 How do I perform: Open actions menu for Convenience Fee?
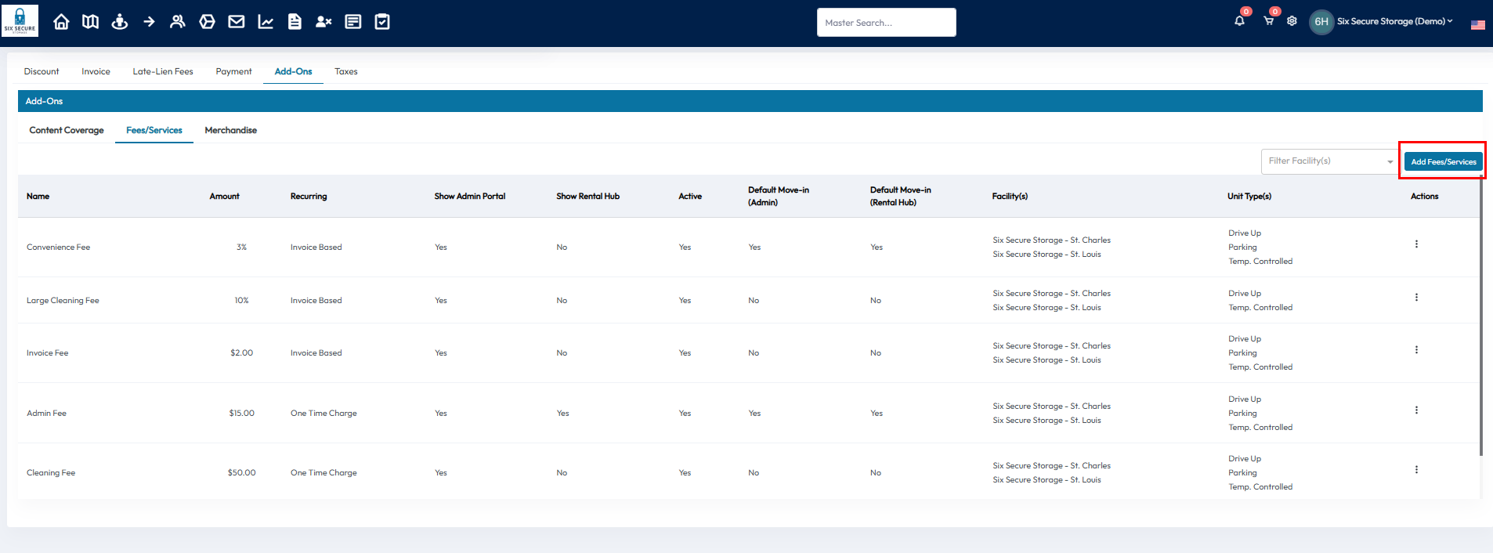click(1416, 244)
